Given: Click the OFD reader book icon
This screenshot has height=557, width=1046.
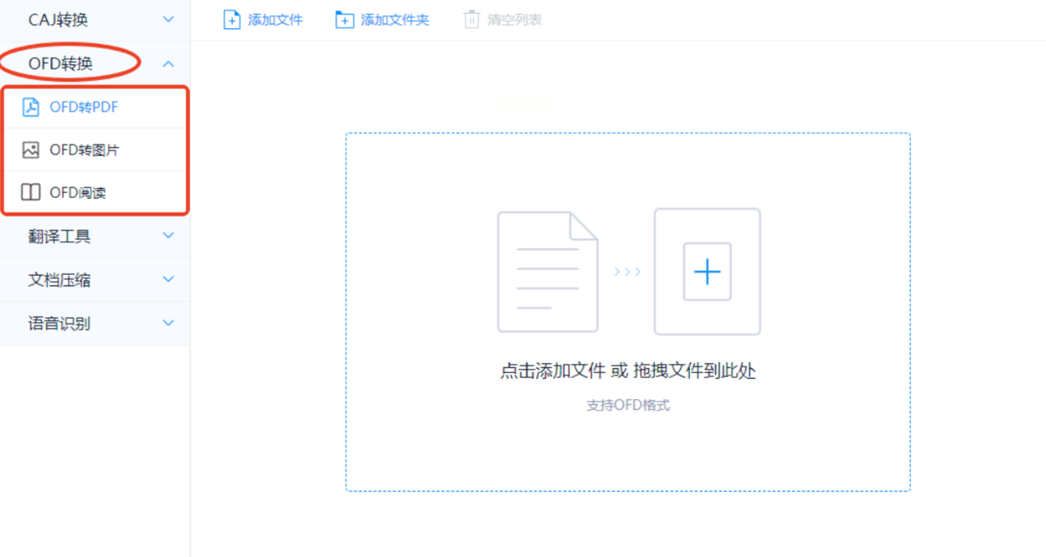Looking at the screenshot, I should 31,192.
